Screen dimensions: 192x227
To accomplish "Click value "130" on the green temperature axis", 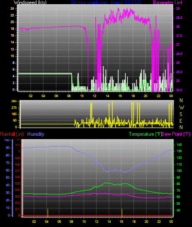I will 179,151.
